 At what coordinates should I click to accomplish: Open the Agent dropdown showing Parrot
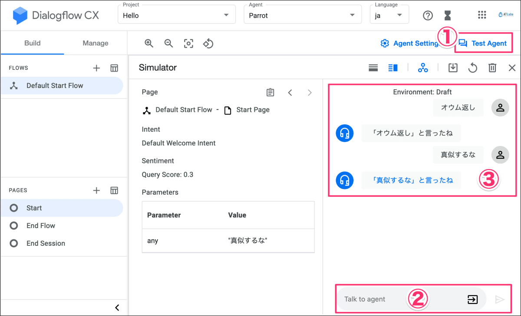point(303,14)
